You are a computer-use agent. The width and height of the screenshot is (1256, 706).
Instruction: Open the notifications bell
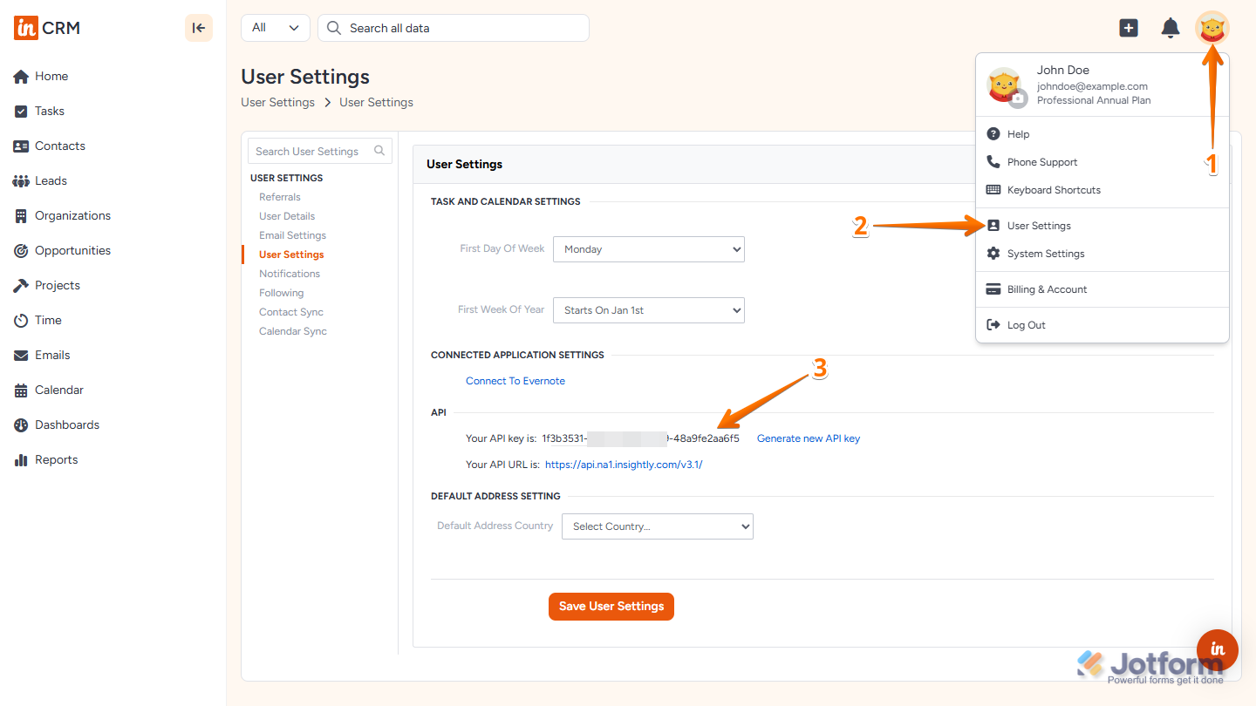pos(1170,27)
